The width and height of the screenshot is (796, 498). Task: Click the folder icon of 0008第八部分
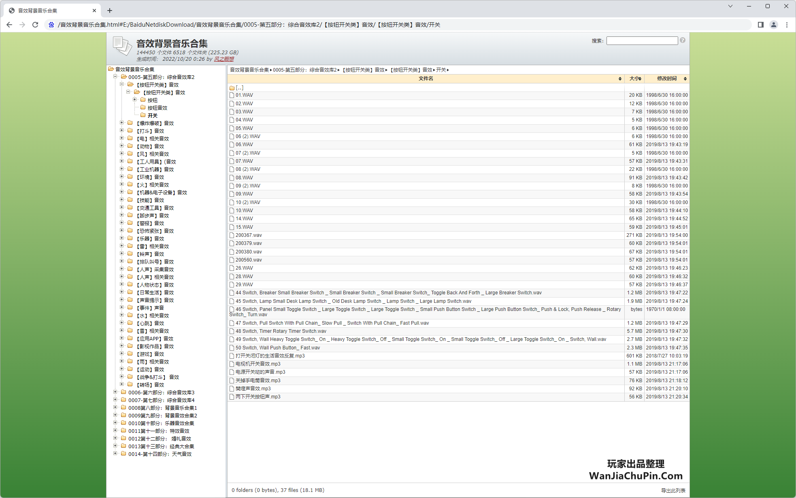[123, 407]
